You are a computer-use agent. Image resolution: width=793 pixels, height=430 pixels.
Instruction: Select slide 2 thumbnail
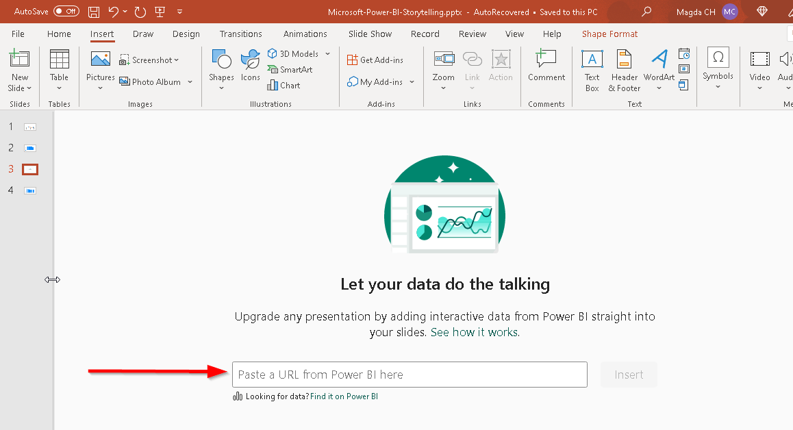point(30,148)
